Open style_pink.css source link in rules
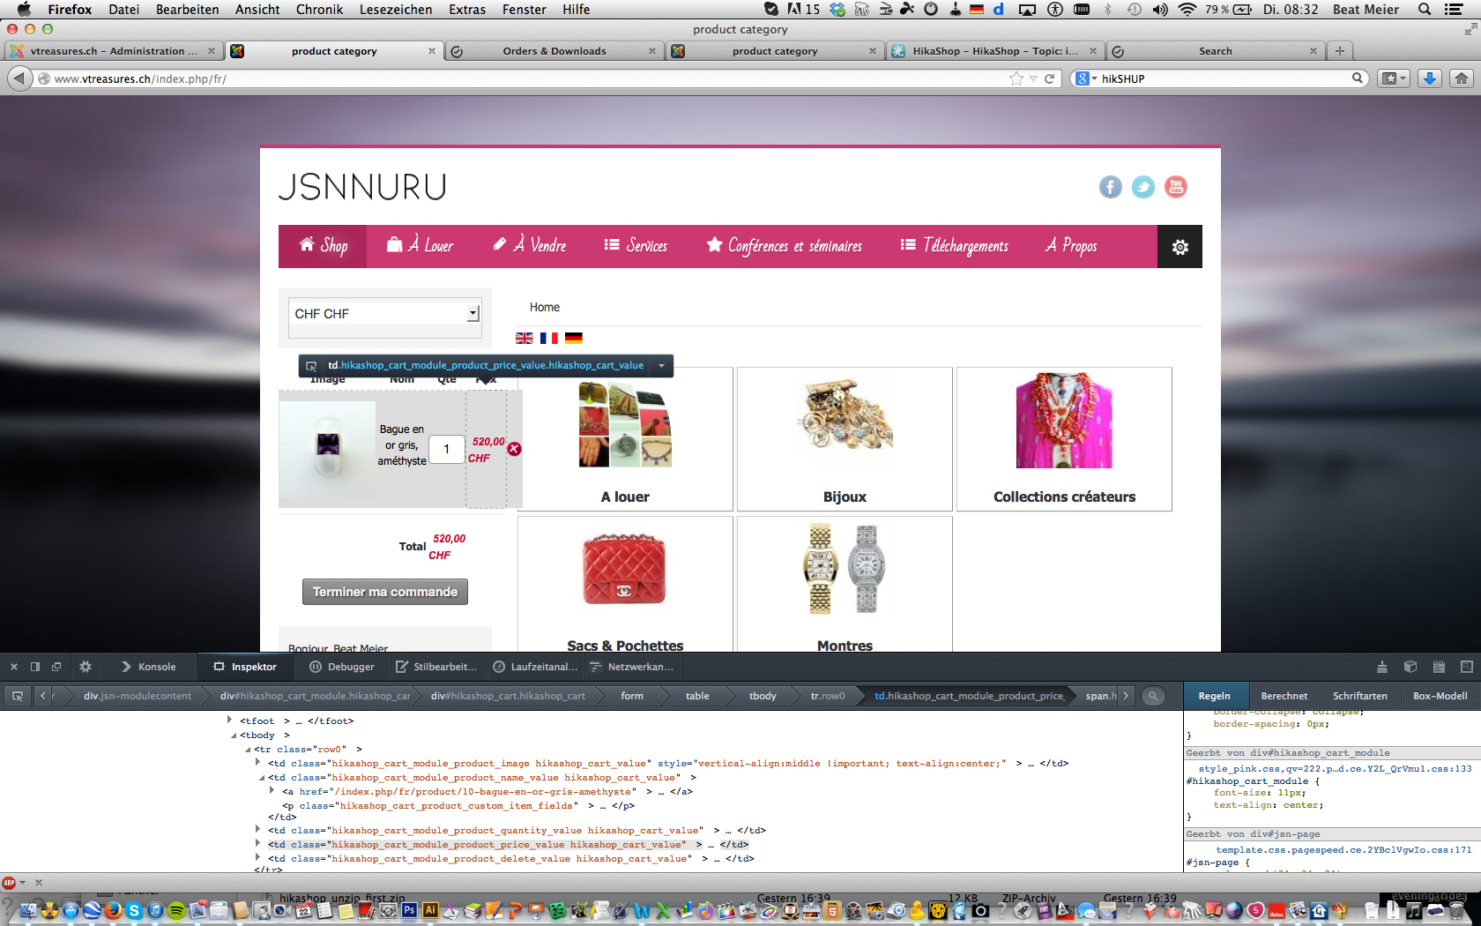The width and height of the screenshot is (1481, 926). point(1335,769)
